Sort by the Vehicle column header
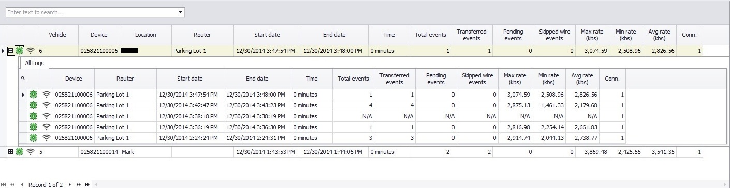Image resolution: width=730 pixels, height=188 pixels. (57, 35)
